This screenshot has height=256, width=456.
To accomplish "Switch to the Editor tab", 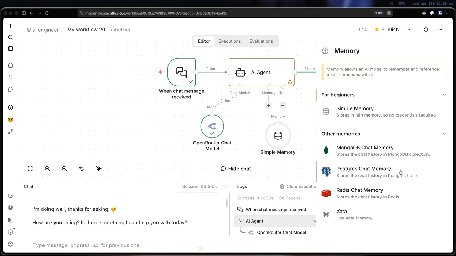I will [x=204, y=41].
